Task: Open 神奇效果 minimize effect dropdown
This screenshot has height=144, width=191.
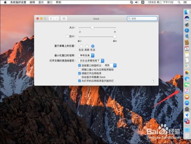Action: click(86, 56)
